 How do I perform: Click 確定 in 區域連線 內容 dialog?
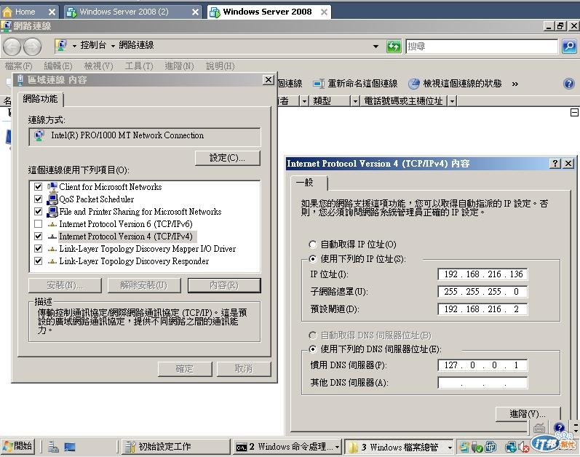pyautogui.click(x=185, y=369)
